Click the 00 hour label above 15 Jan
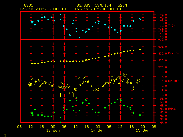 pos(143,127)
